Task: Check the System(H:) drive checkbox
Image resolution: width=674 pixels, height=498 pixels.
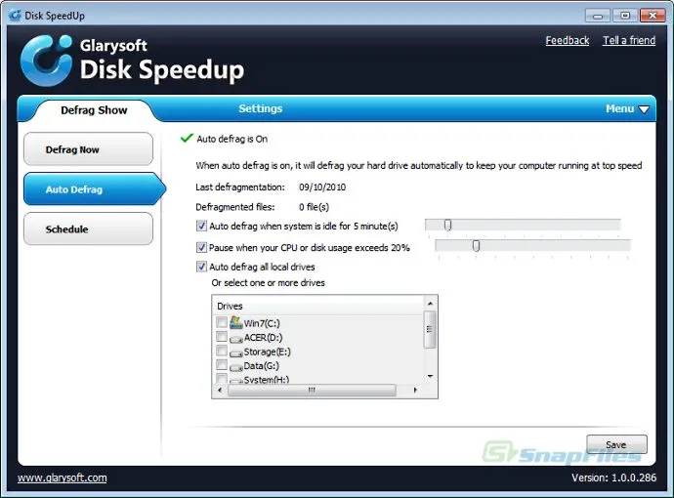Action: pyautogui.click(x=222, y=378)
